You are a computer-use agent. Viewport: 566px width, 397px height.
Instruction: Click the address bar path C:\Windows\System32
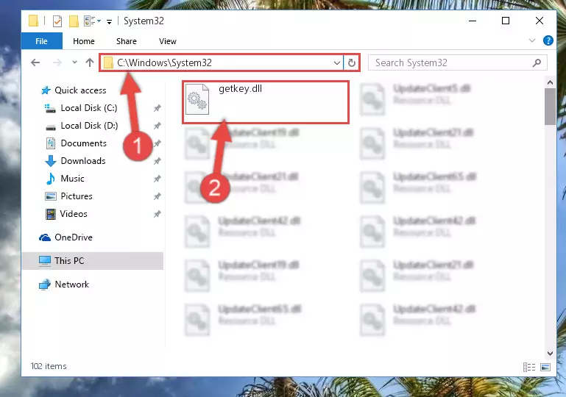[x=164, y=62]
